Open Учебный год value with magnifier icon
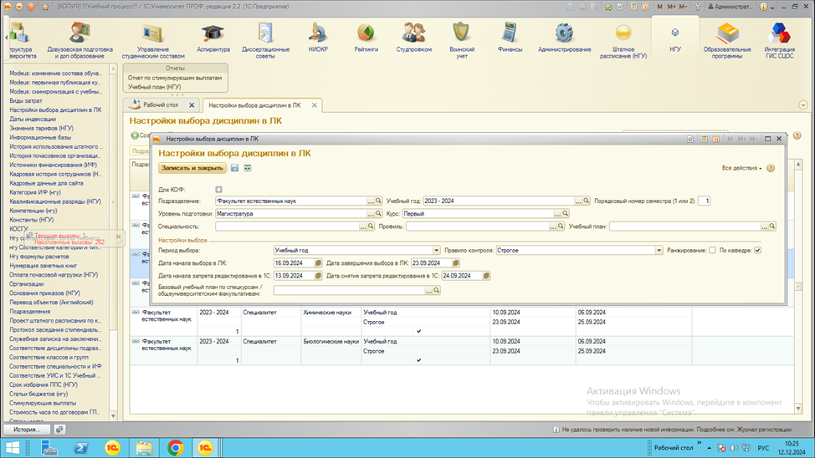 click(x=586, y=201)
